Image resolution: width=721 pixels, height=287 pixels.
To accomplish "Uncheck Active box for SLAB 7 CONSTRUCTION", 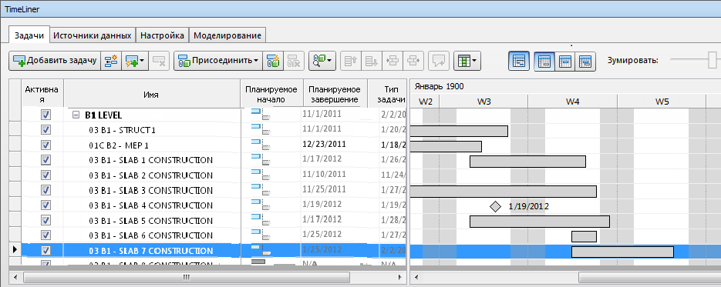I will (45, 250).
